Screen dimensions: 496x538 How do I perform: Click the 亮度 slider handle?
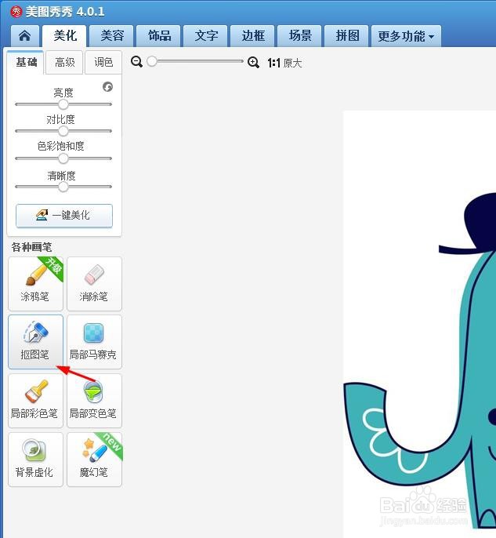pyautogui.click(x=63, y=104)
